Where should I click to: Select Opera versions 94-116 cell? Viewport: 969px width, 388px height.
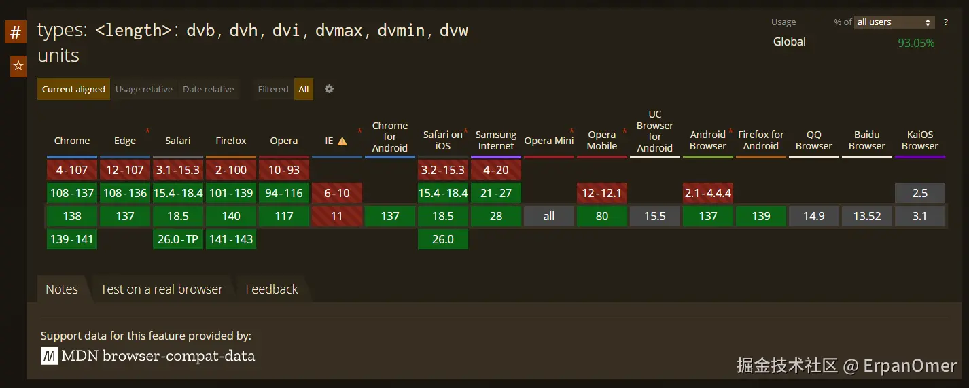point(284,193)
